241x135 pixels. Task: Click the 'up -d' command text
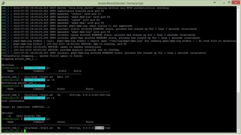[50, 80]
